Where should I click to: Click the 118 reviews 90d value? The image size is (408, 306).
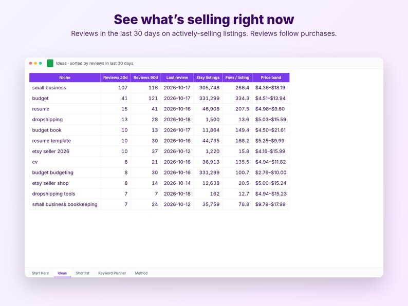(146, 88)
